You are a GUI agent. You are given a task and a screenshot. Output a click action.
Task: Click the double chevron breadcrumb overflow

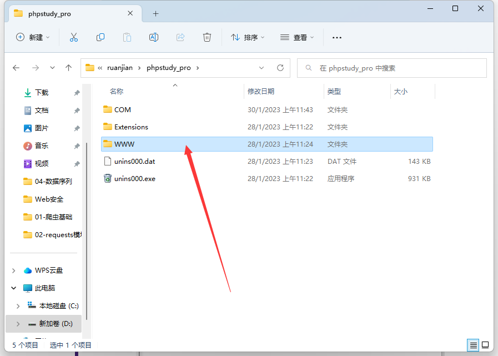coord(100,68)
